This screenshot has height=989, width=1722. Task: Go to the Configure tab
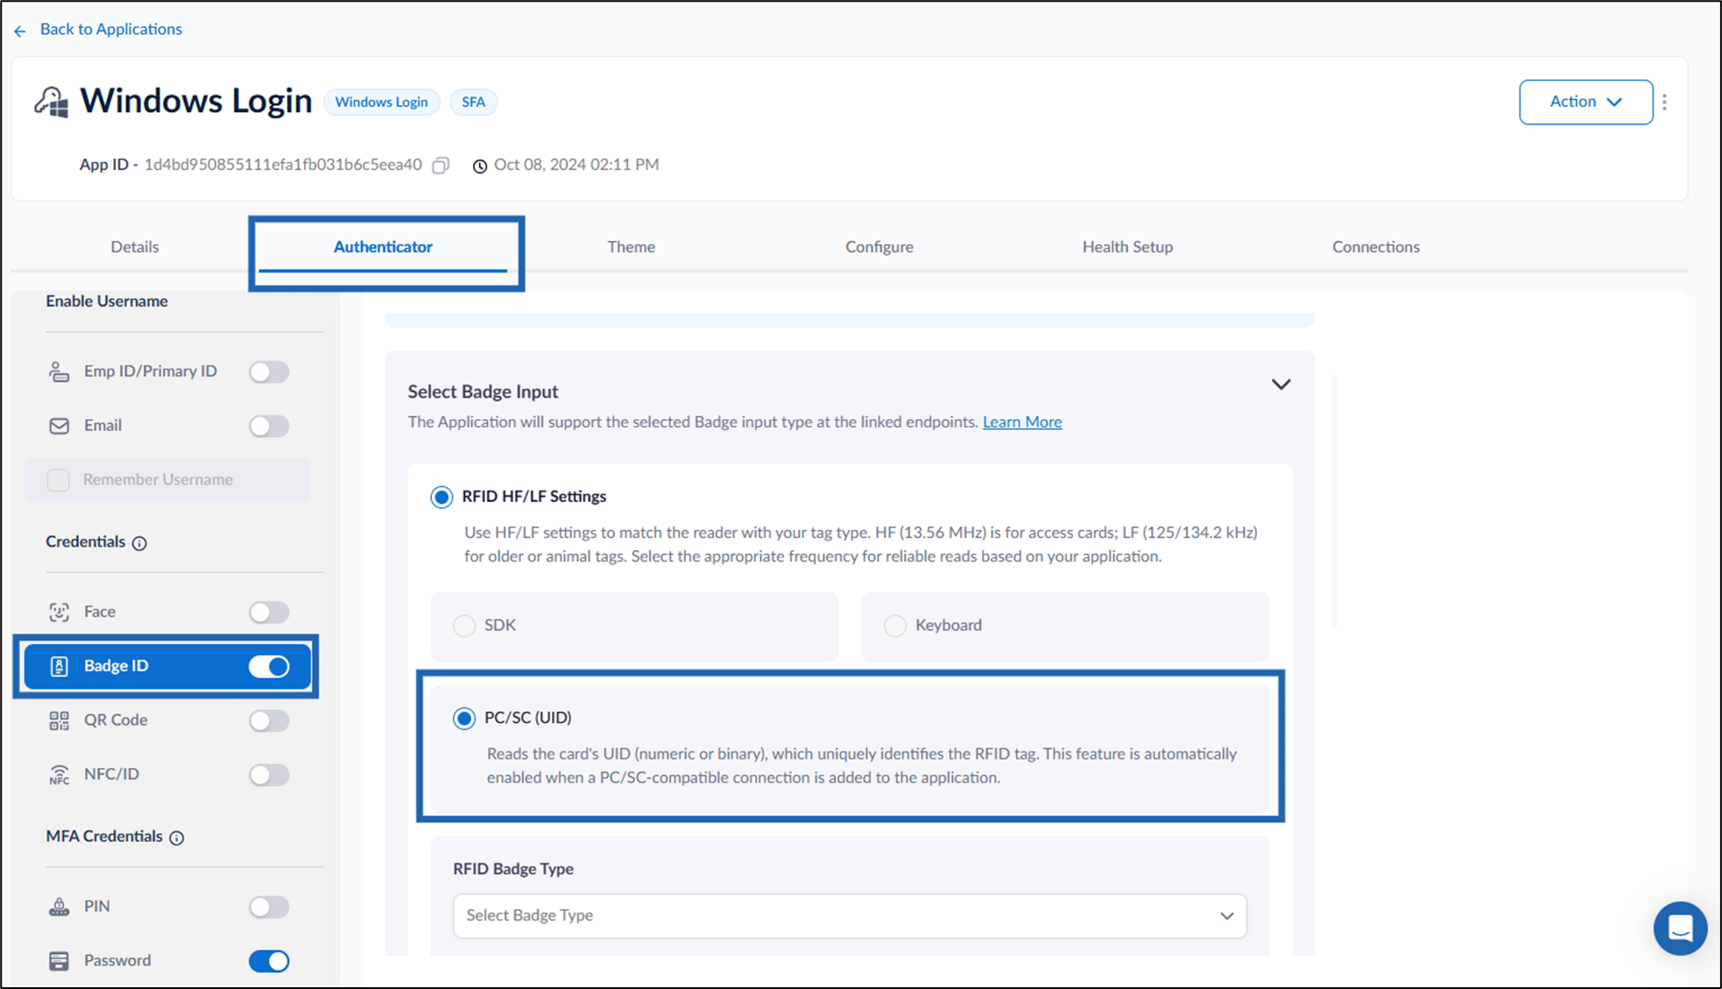[879, 247]
